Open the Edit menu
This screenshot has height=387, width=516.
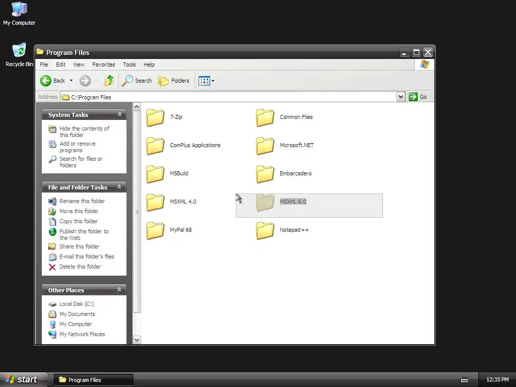click(60, 64)
